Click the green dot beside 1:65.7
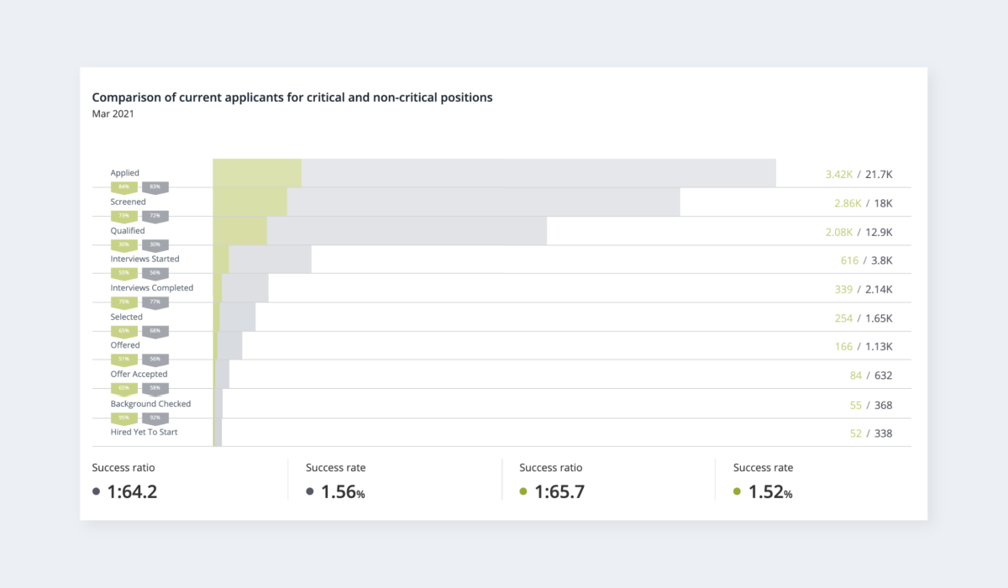1008x588 pixels. pyautogui.click(x=523, y=491)
